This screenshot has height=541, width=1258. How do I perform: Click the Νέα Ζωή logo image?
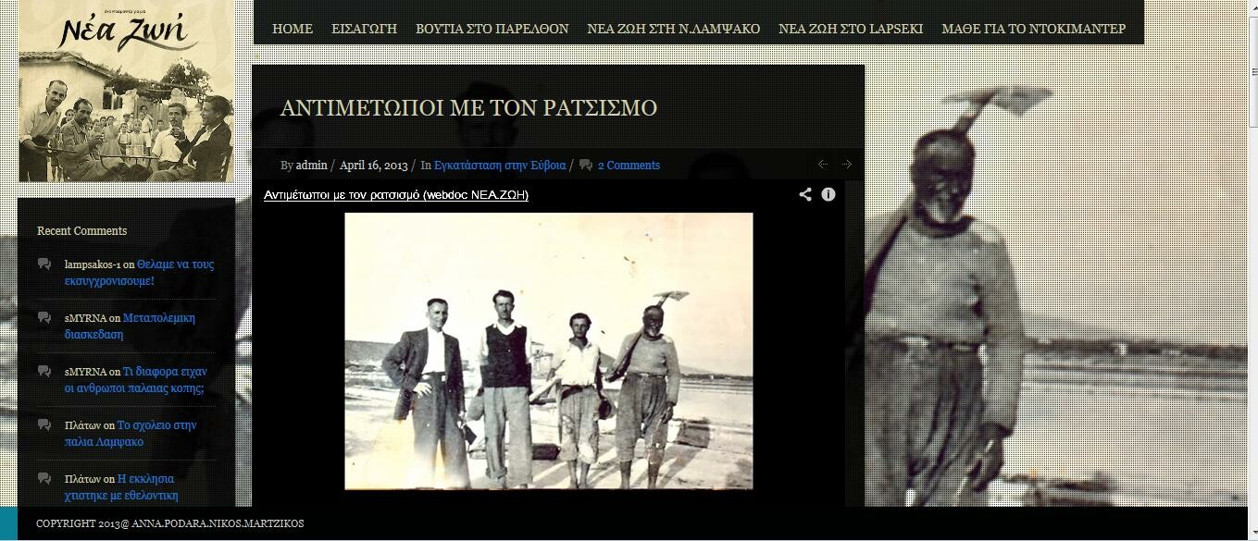click(x=127, y=91)
